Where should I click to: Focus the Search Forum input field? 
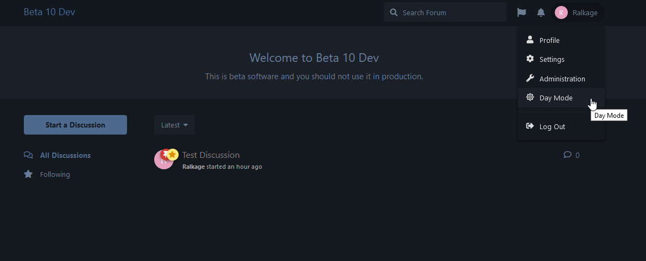tap(451, 12)
